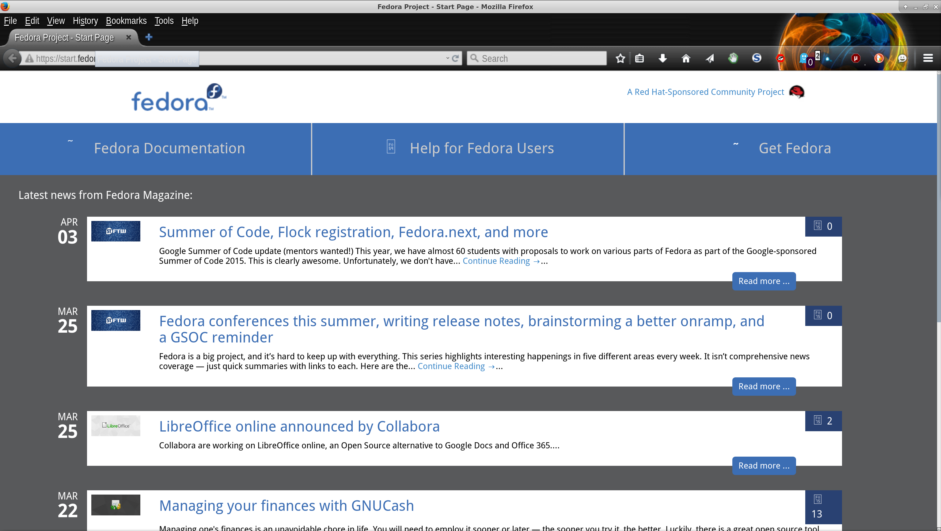Click the smiley chat bubble icon
The width and height of the screenshot is (941, 531).
coord(902,58)
